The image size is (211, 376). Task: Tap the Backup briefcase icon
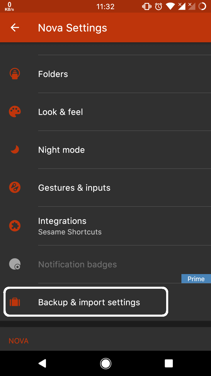15,302
